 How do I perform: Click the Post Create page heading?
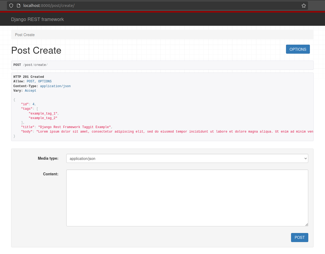(x=36, y=50)
